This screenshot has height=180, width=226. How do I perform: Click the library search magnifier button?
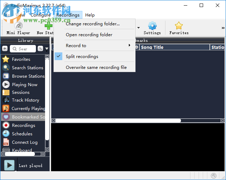(40, 49)
